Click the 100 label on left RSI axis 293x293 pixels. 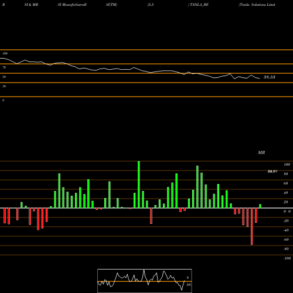(5, 53)
